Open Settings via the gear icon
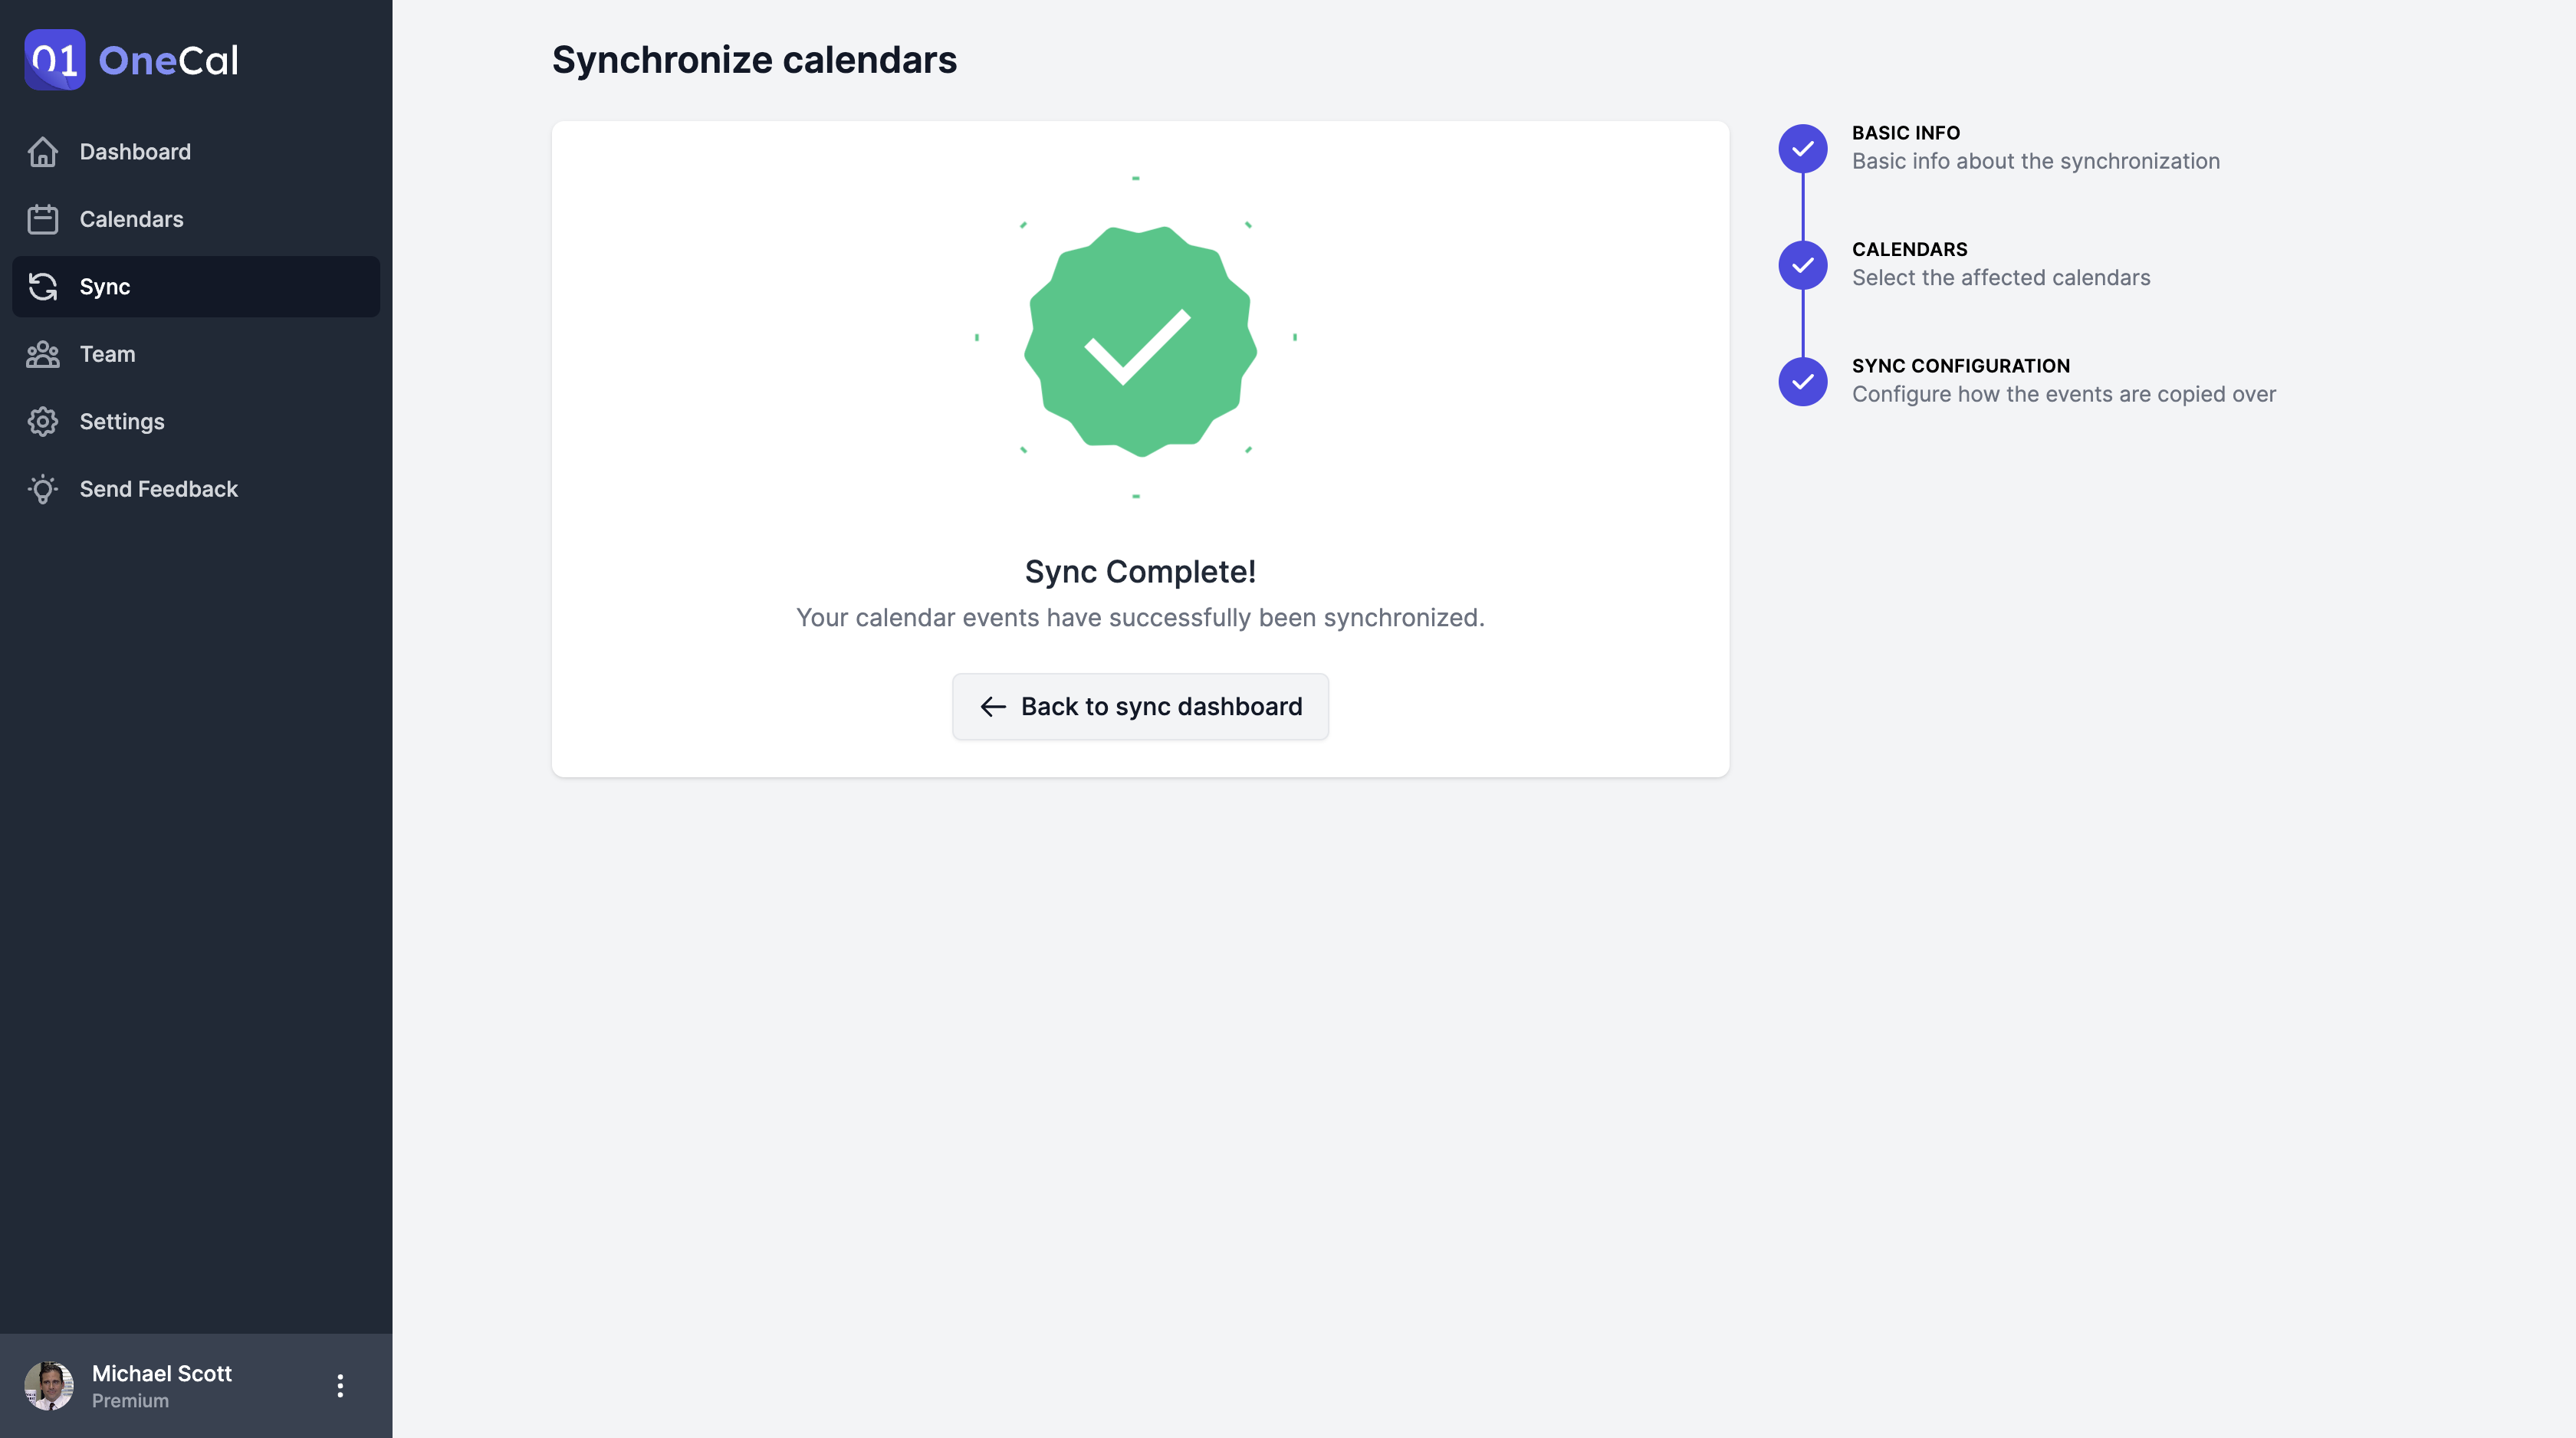This screenshot has width=2576, height=1438. click(x=43, y=421)
